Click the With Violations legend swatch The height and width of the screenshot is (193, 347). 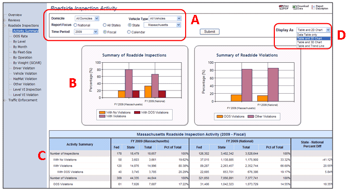coord(102,116)
